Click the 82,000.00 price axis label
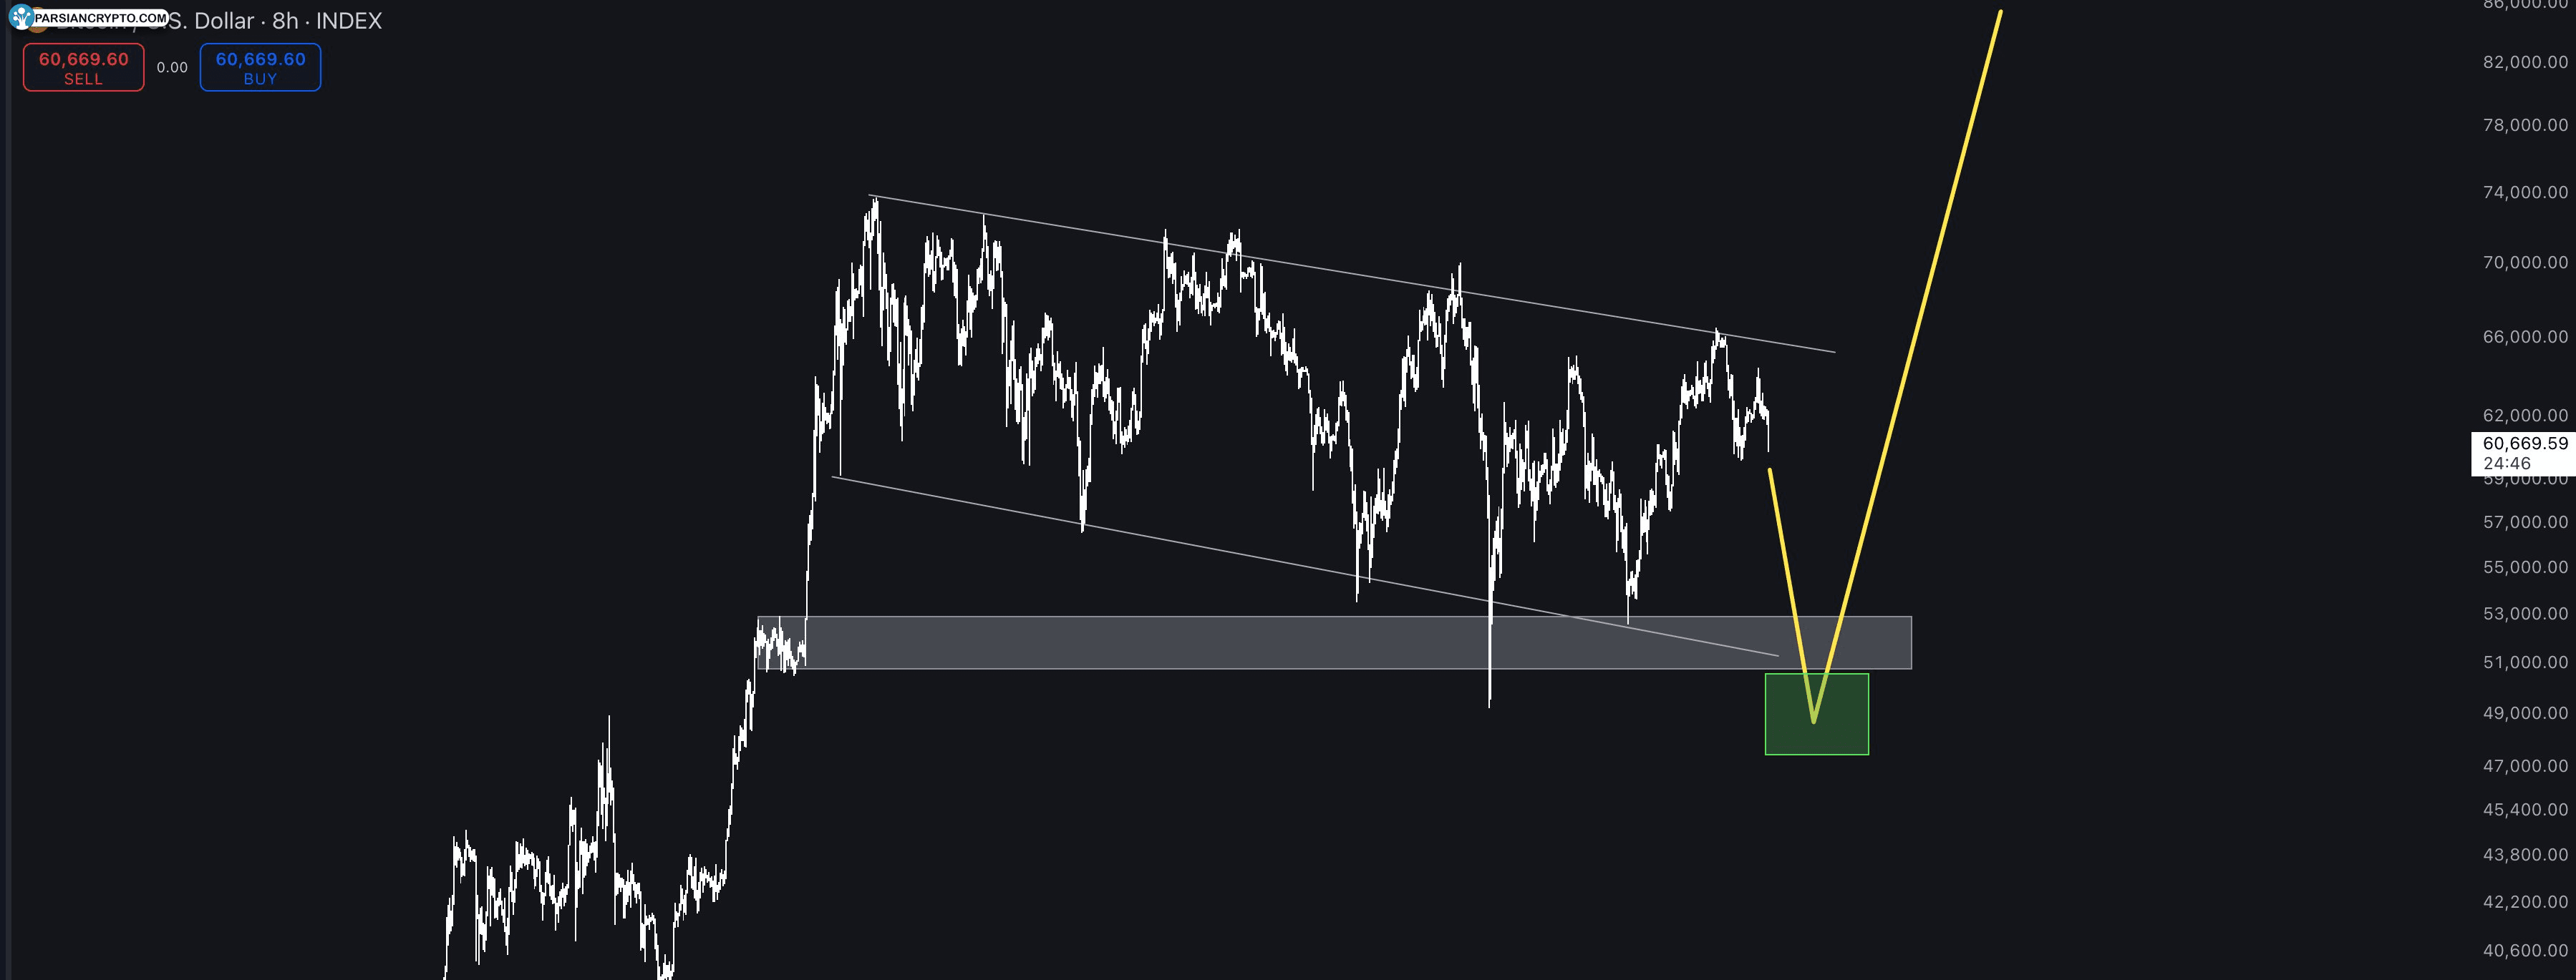The image size is (2576, 980). [2525, 62]
